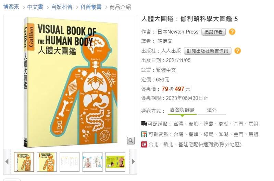The image size is (274, 181).
Task: Switch to the 海外 shipping tab
Action: [212, 110]
